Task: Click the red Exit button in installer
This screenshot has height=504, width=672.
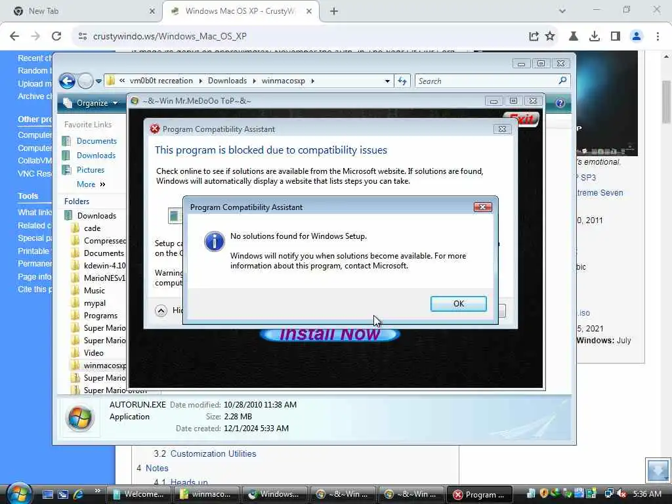Action: [521, 118]
